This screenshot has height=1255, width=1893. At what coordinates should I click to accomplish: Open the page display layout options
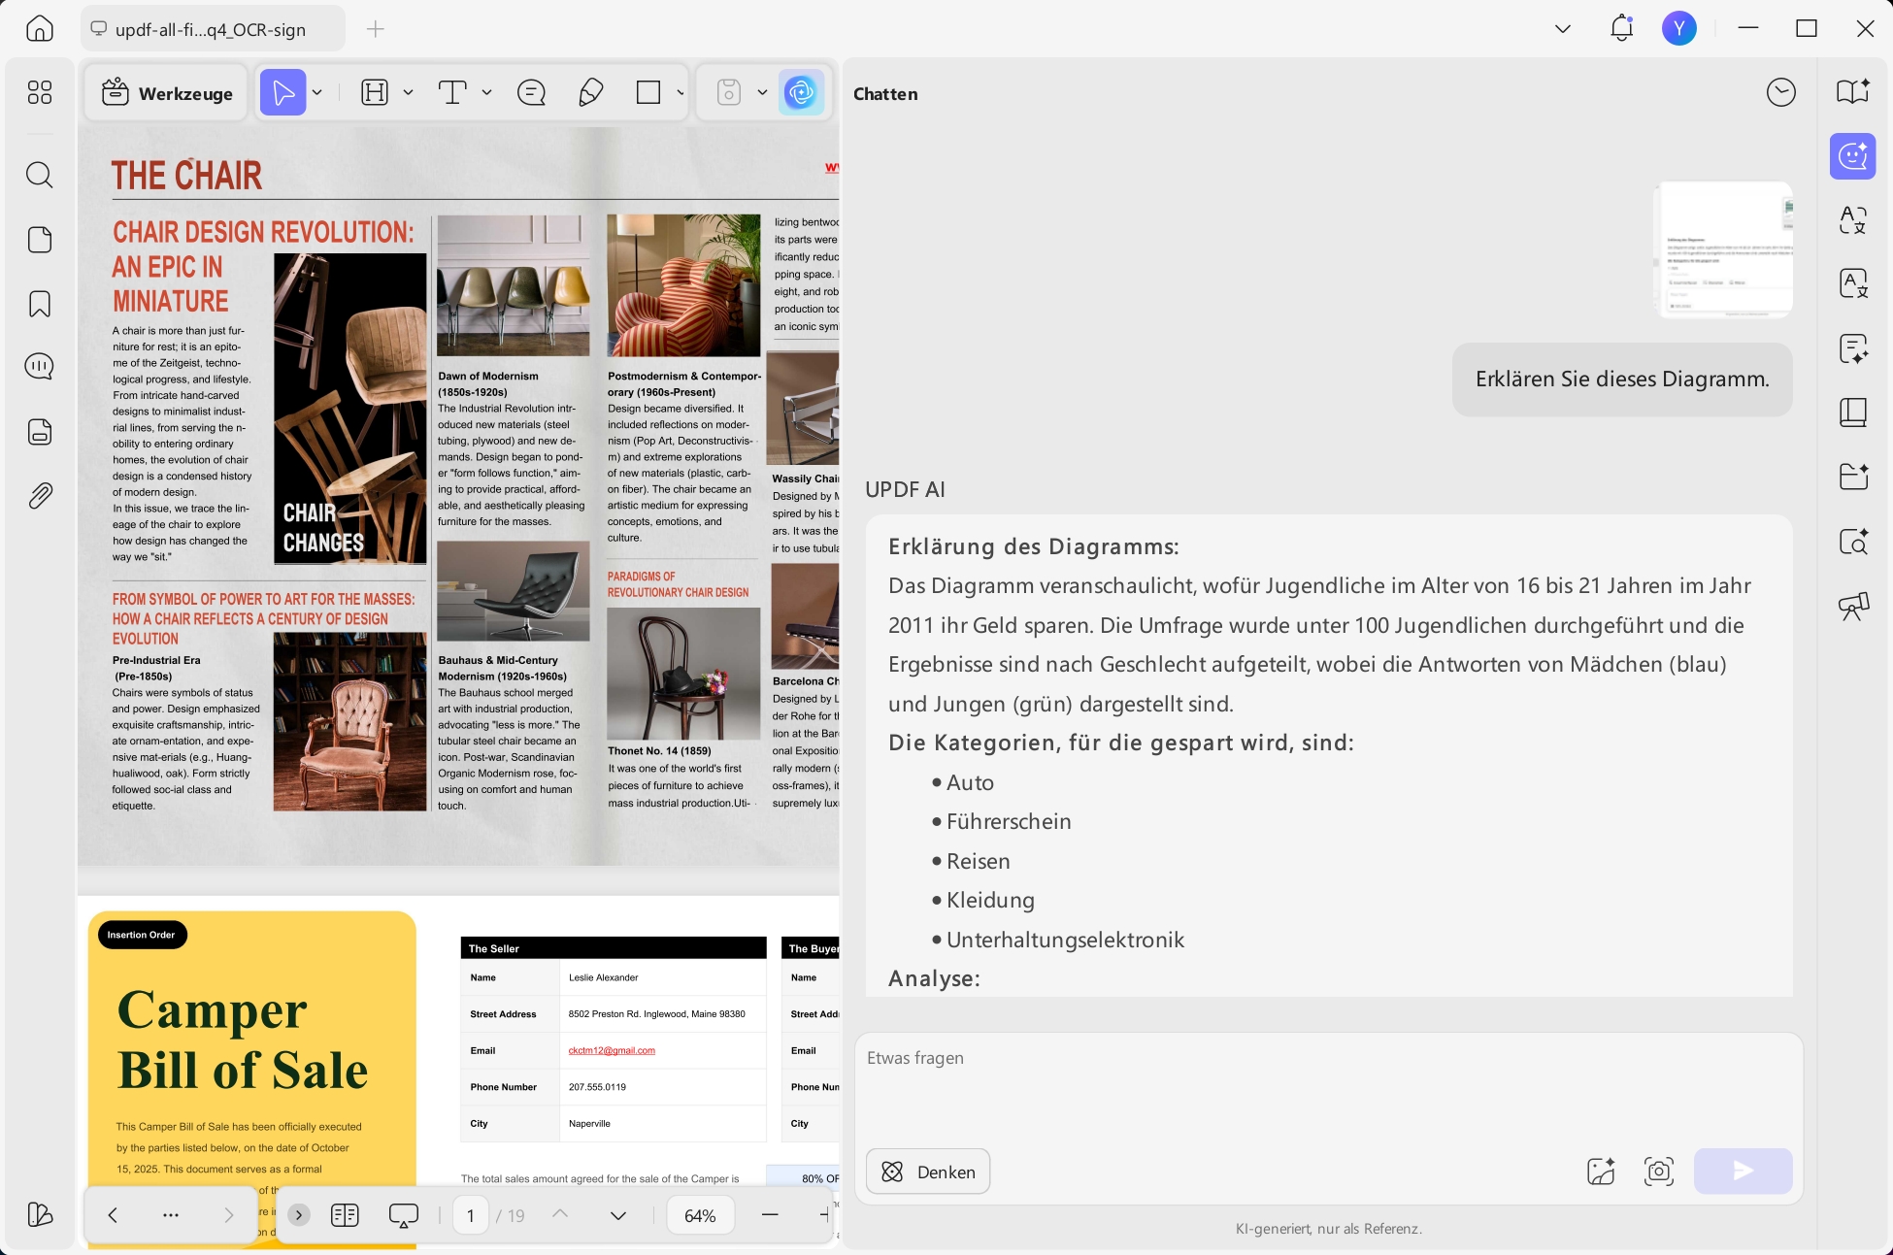[345, 1215]
